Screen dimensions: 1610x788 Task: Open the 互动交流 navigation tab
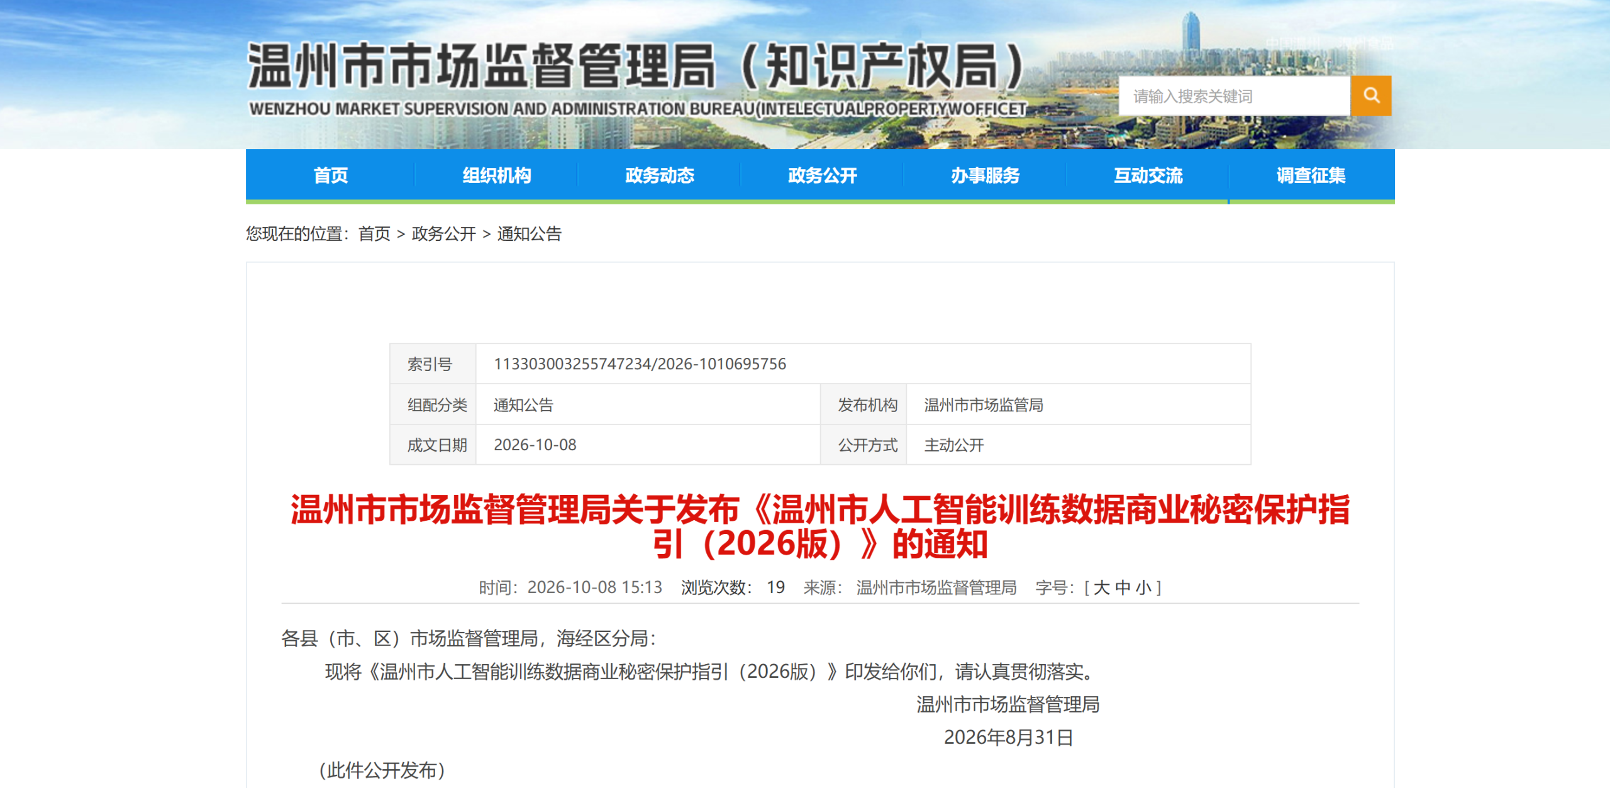[1148, 175]
